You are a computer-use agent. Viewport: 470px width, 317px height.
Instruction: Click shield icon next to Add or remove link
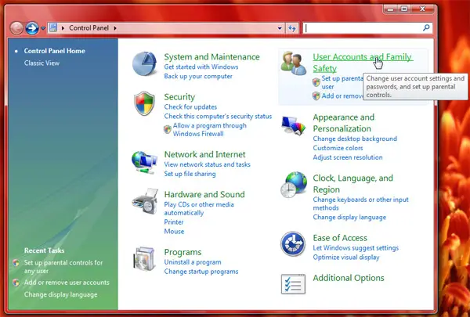(316, 95)
